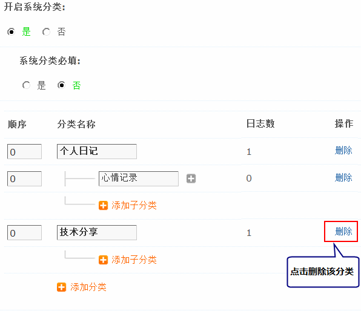This screenshot has height=311, width=361.
Task: Click orange plus icon under 技术分享 row
Action: (103, 260)
